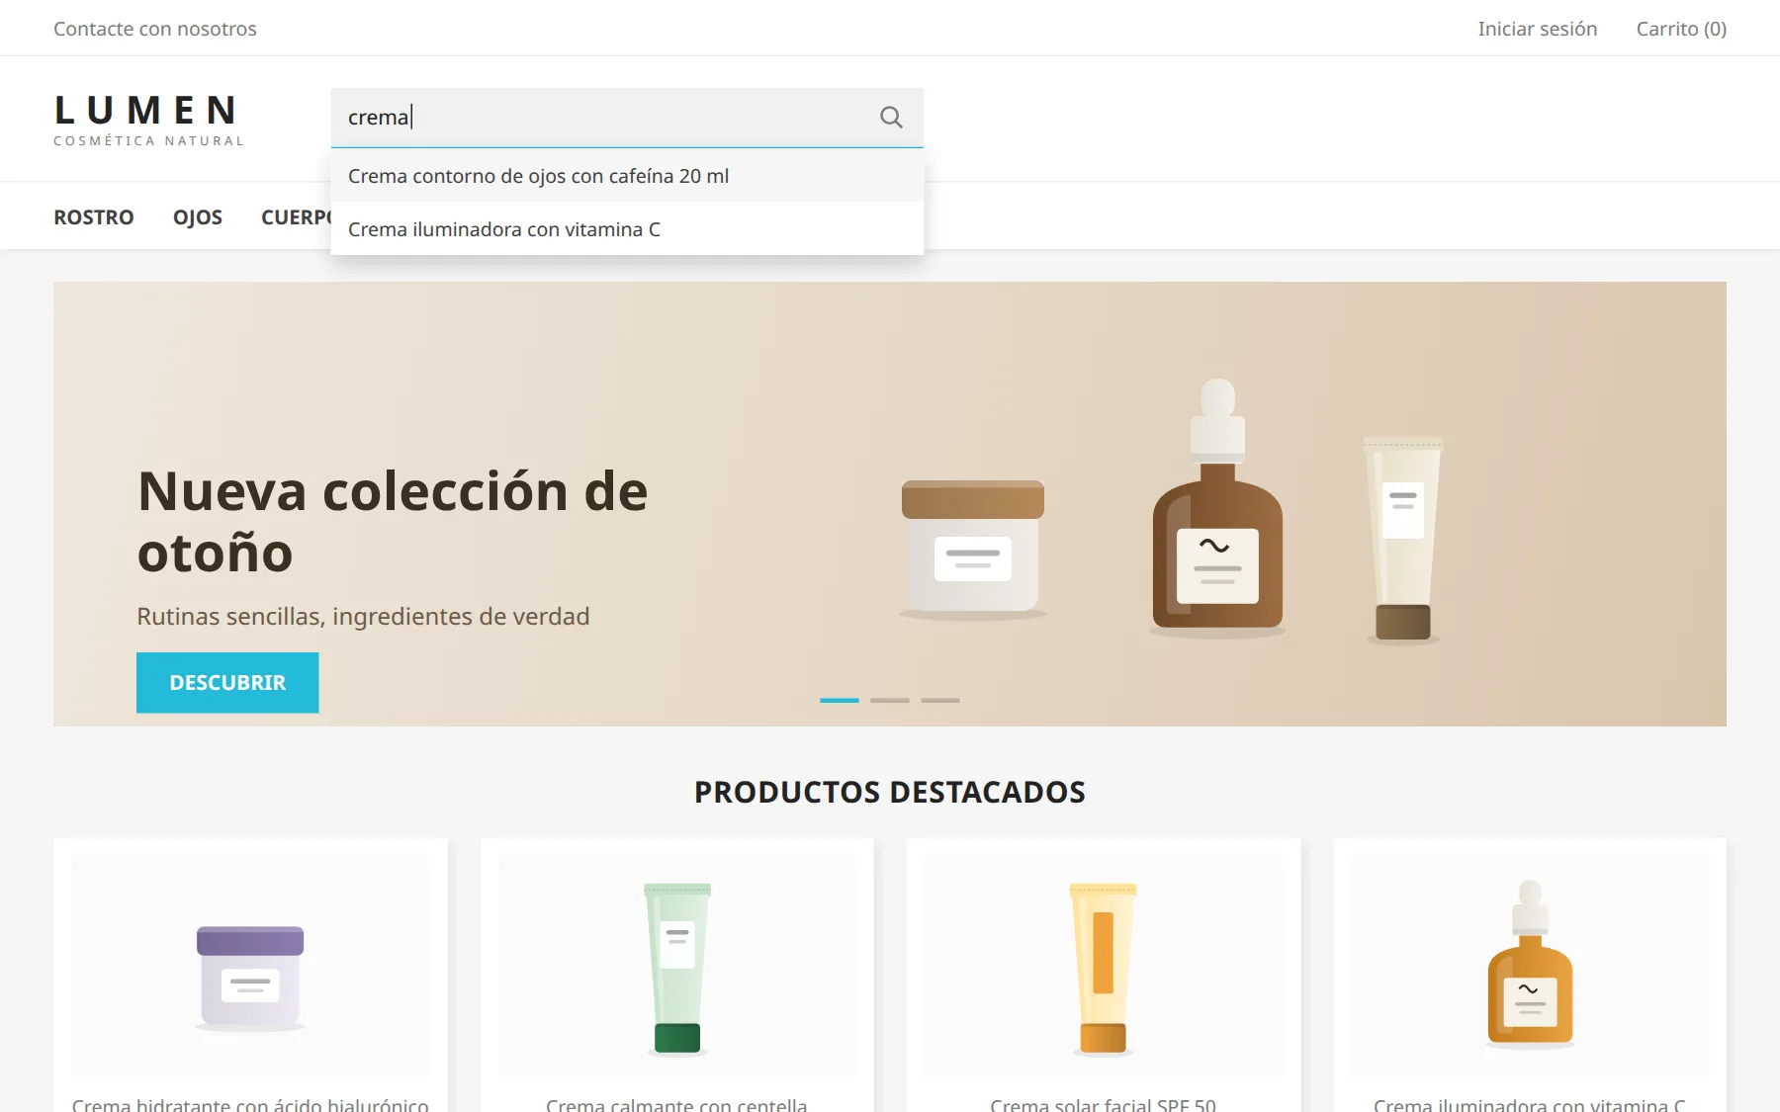Select suggestion Crema iluminadora con vitamina C
The width and height of the screenshot is (1780, 1112).
627,229
